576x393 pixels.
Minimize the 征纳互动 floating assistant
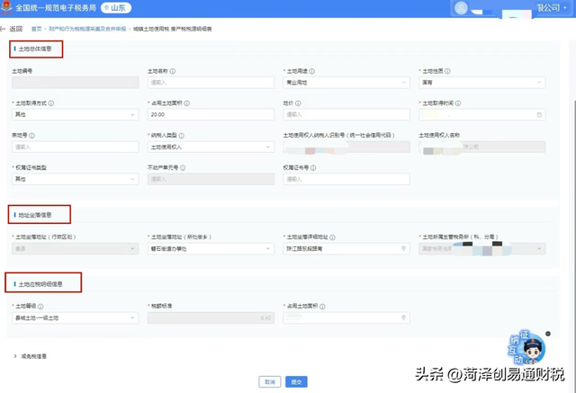[x=548, y=334]
